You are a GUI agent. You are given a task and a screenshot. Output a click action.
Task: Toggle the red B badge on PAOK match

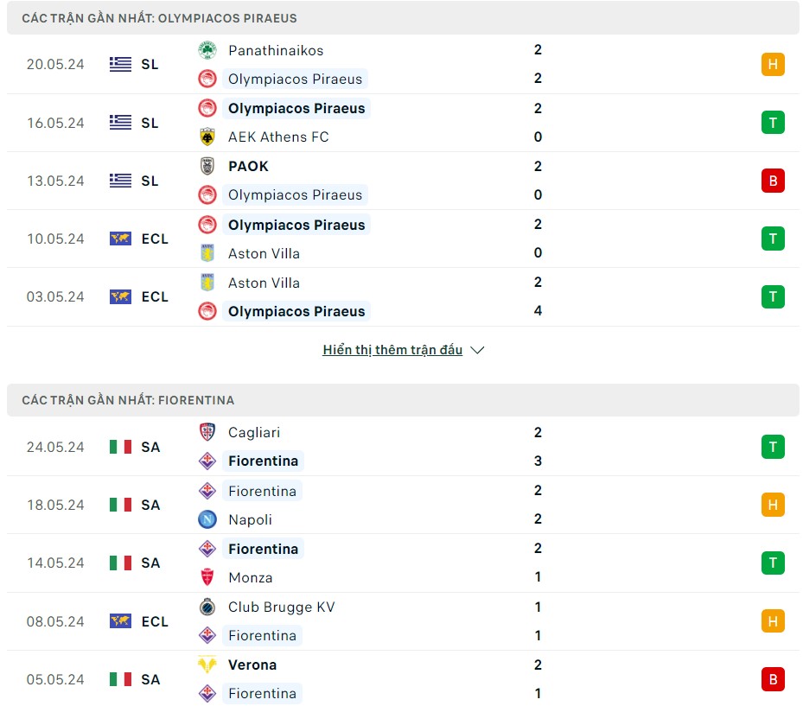[773, 181]
